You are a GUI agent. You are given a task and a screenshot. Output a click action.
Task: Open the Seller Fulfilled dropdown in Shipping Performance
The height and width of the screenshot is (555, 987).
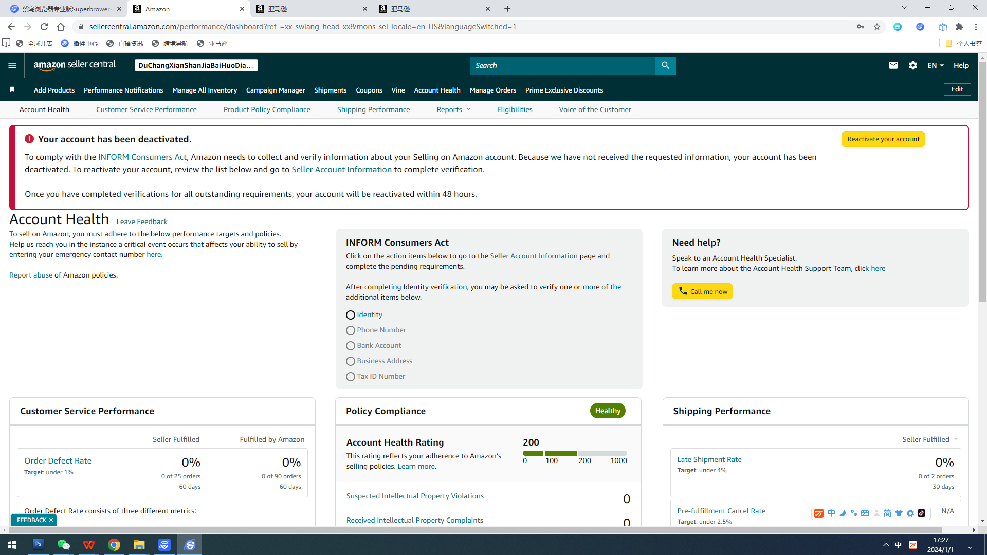[930, 439]
